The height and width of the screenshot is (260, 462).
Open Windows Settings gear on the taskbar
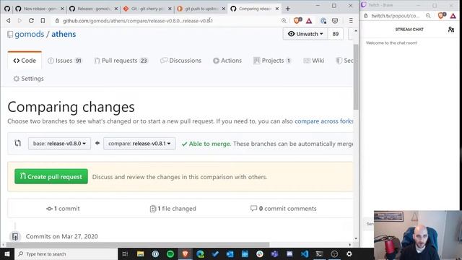tap(349, 253)
